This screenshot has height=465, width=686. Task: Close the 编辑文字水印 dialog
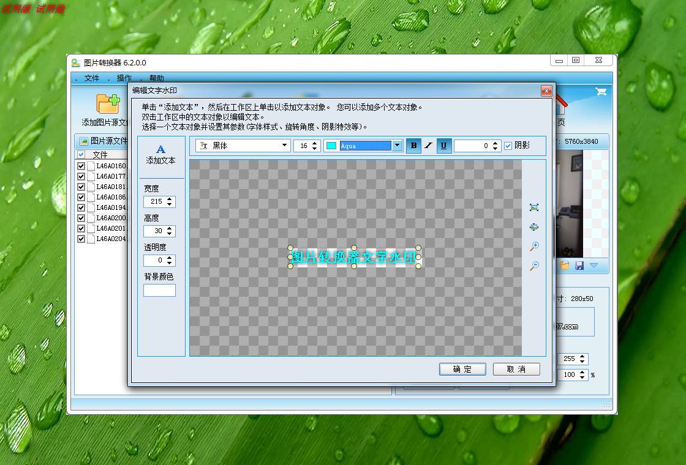[546, 91]
